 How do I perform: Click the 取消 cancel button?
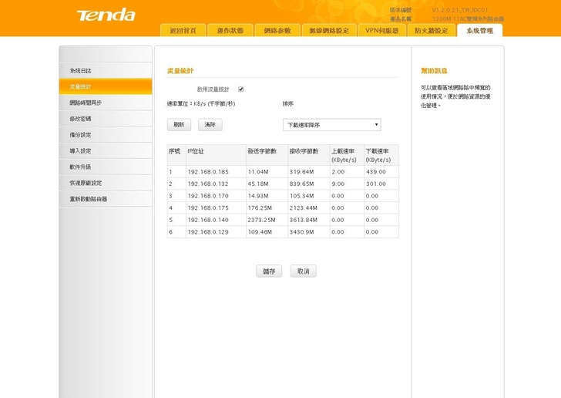click(303, 272)
